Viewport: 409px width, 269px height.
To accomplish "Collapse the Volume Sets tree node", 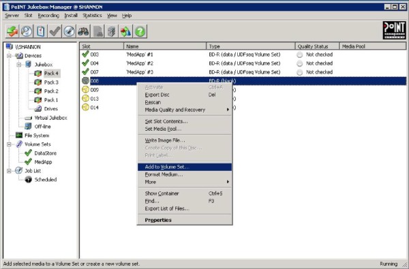I will pos(9,144).
